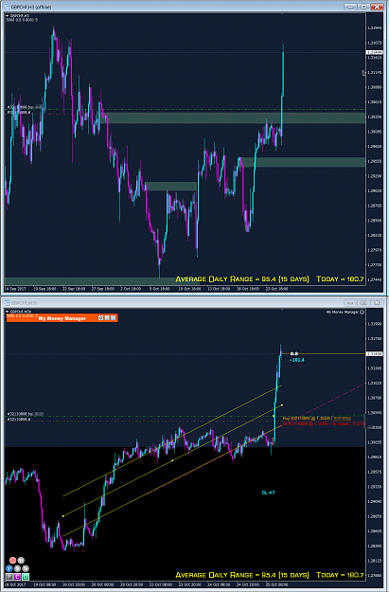Select the Buy order label on M30 chart

tap(317, 419)
